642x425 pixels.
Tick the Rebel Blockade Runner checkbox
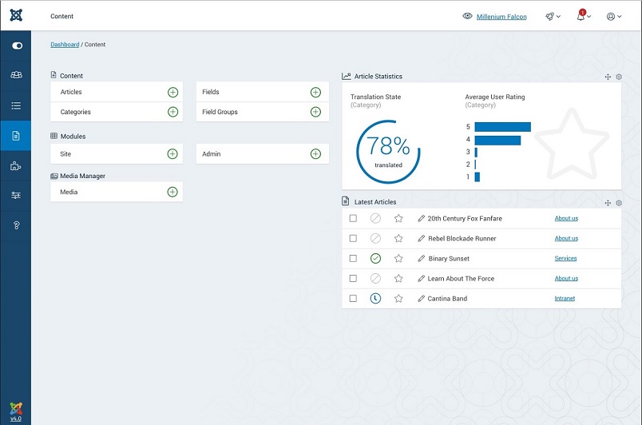[x=353, y=238]
